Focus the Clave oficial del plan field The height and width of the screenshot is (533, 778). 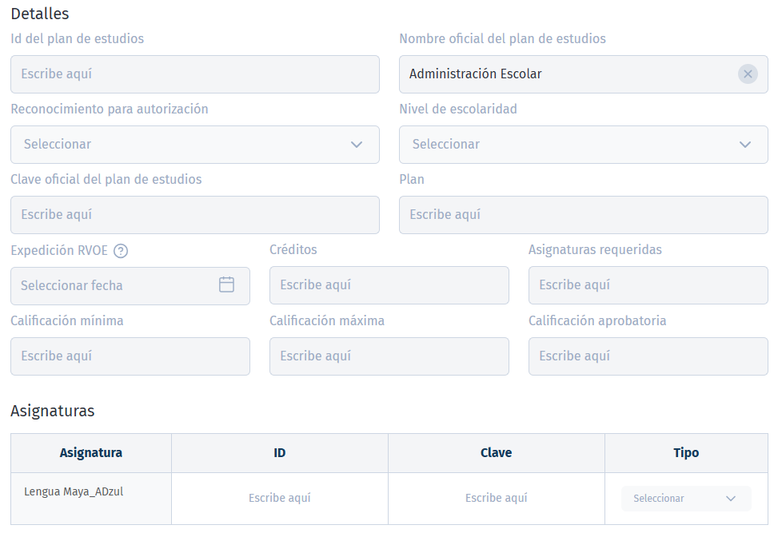click(194, 215)
